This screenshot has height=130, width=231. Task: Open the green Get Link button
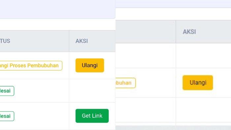point(92,116)
